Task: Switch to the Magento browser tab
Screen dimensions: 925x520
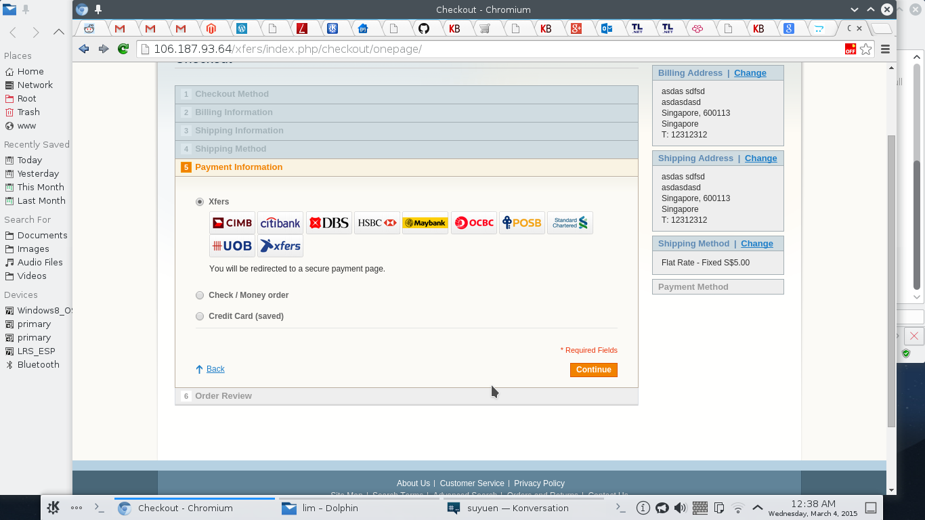Action: 211,28
